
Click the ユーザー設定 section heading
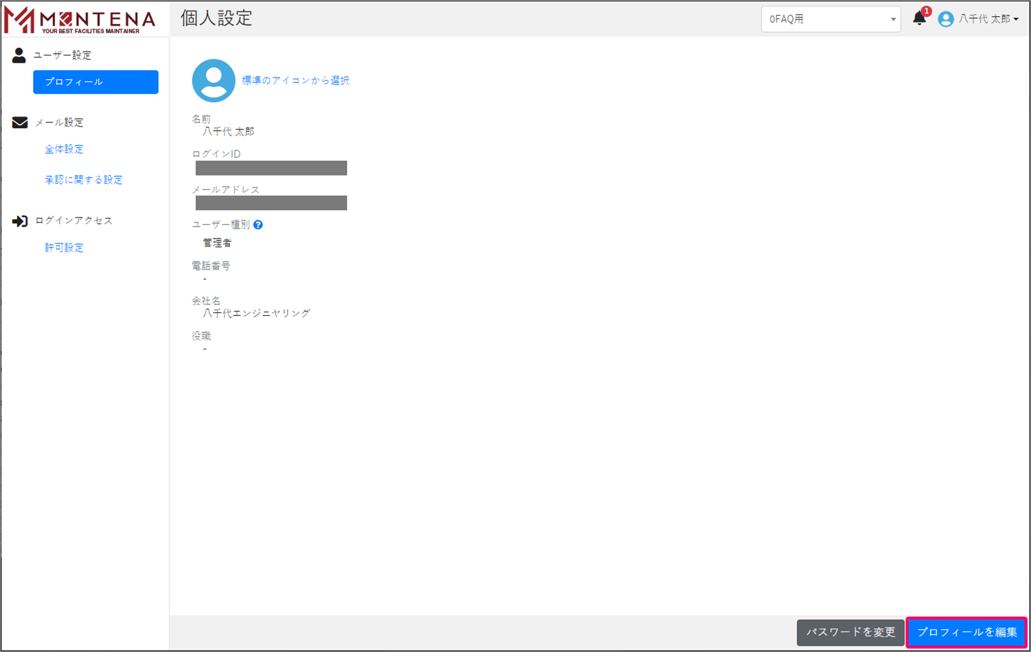[62, 55]
